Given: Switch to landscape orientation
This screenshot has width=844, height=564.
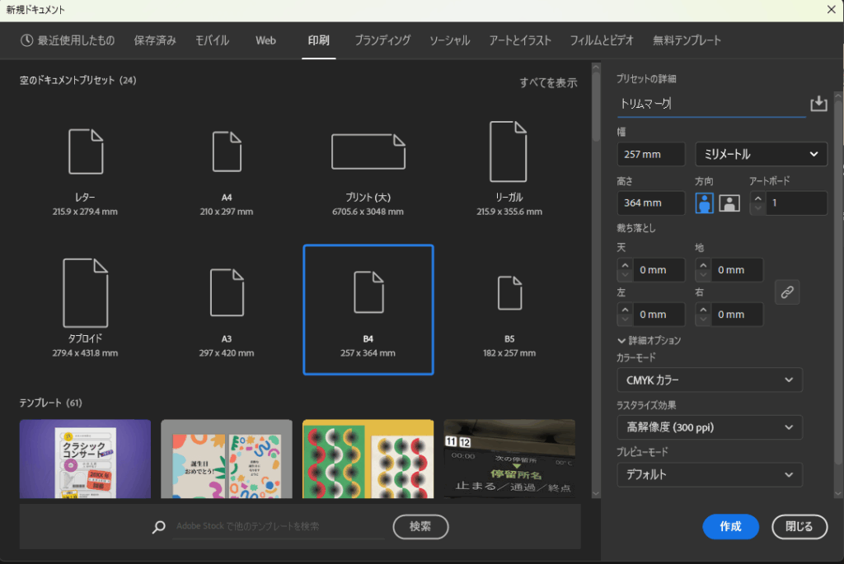Looking at the screenshot, I should [729, 203].
